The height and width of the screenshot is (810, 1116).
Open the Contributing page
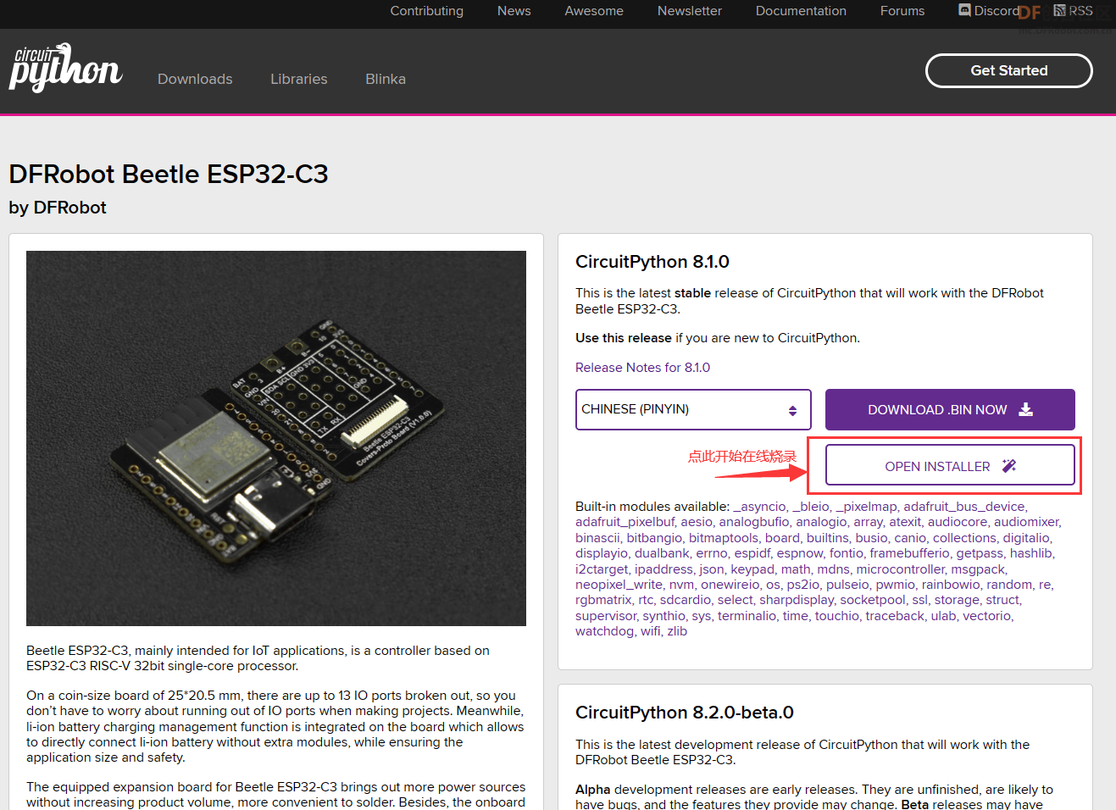[x=426, y=11]
